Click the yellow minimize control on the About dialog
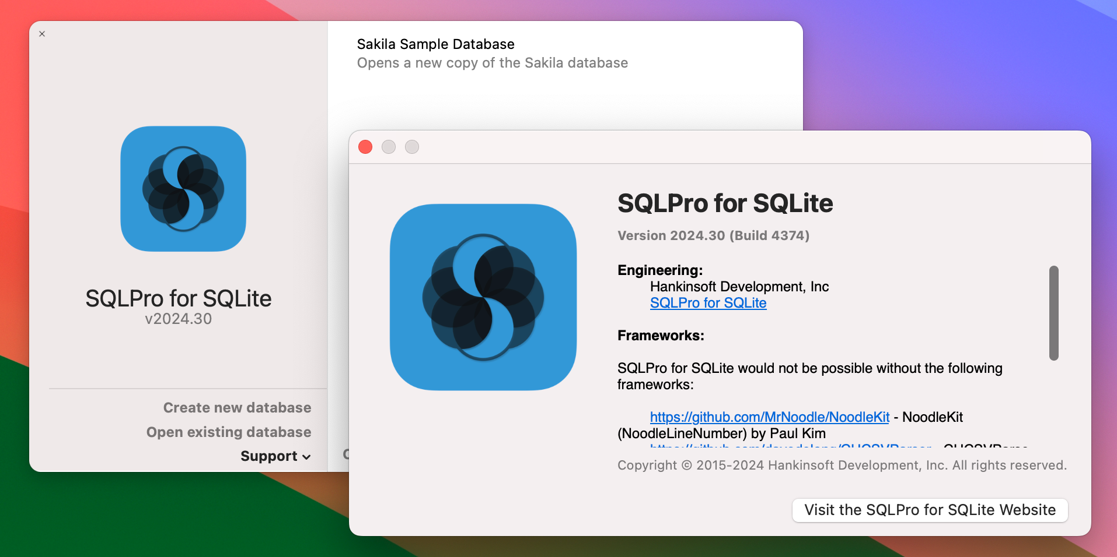 pyautogui.click(x=388, y=147)
